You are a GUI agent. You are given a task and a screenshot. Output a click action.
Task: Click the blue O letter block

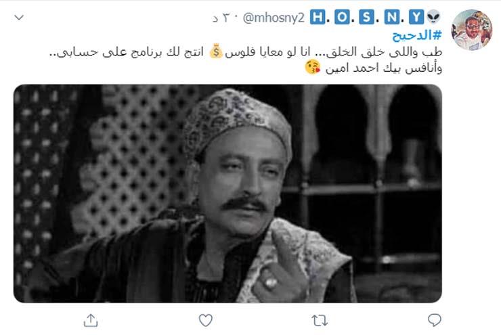point(342,17)
